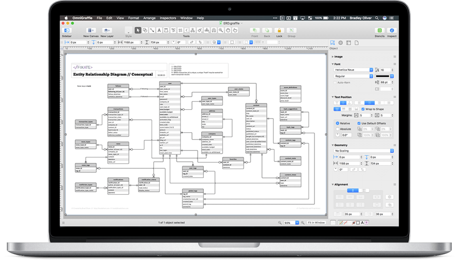Open the Style toolbar popup
Viewport: 459px width, 260px height.
coord(128,30)
